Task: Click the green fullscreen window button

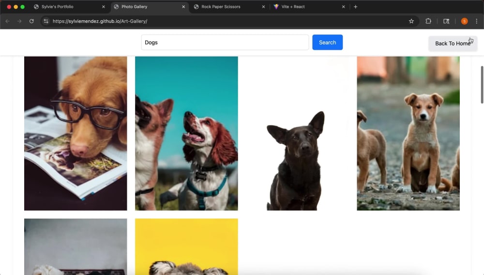Action: [x=23, y=7]
